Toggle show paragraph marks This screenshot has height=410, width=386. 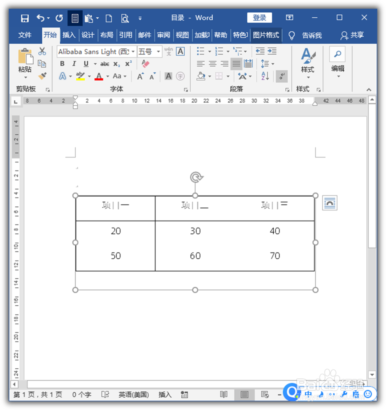[282, 76]
